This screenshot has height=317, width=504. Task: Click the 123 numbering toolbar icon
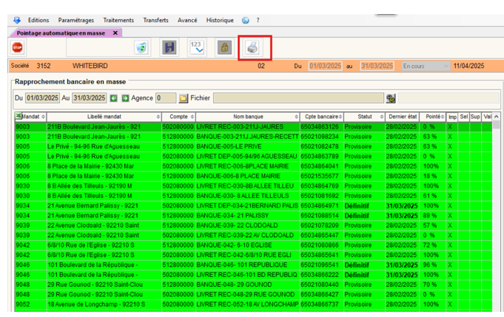[196, 47]
